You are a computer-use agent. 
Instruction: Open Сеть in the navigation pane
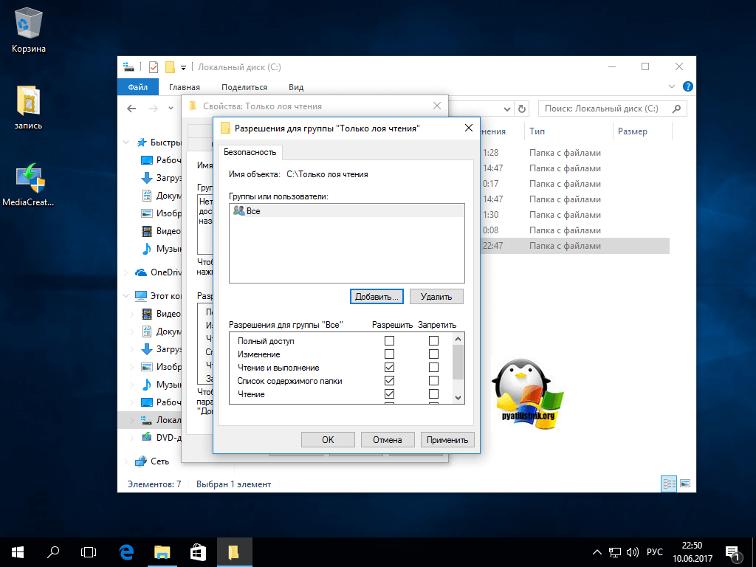[x=152, y=461]
